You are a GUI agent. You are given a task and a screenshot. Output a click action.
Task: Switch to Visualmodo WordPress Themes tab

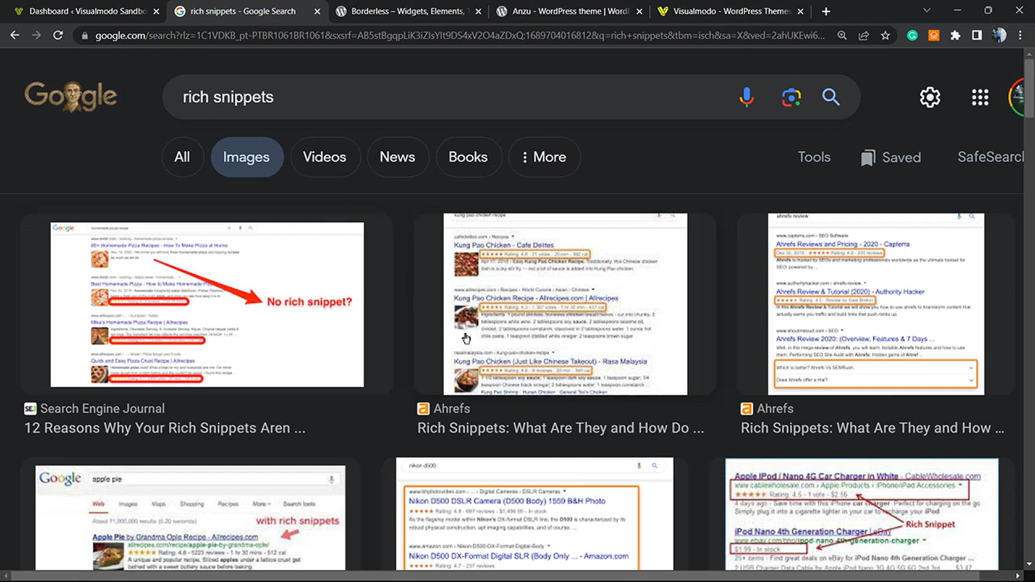(x=730, y=11)
